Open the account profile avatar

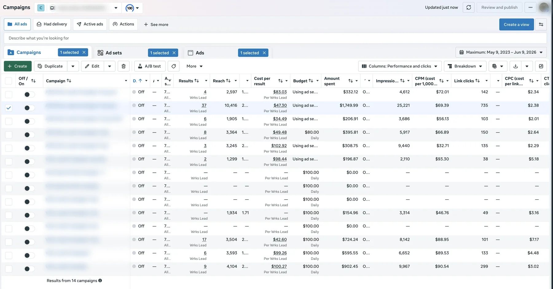[x=544, y=7]
